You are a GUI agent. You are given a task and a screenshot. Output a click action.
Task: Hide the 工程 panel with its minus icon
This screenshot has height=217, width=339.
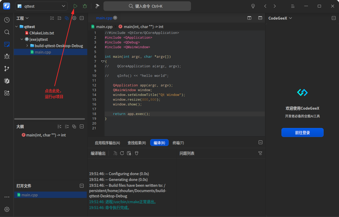tap(82, 18)
